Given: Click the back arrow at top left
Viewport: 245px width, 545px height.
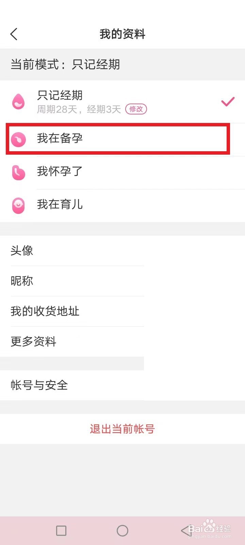Looking at the screenshot, I should tap(14, 34).
